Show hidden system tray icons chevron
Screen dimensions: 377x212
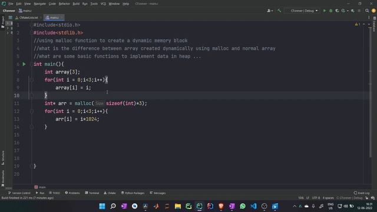[x=295, y=206]
